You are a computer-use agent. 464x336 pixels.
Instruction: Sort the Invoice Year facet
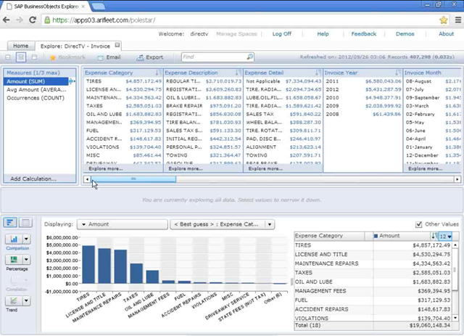pos(398,73)
